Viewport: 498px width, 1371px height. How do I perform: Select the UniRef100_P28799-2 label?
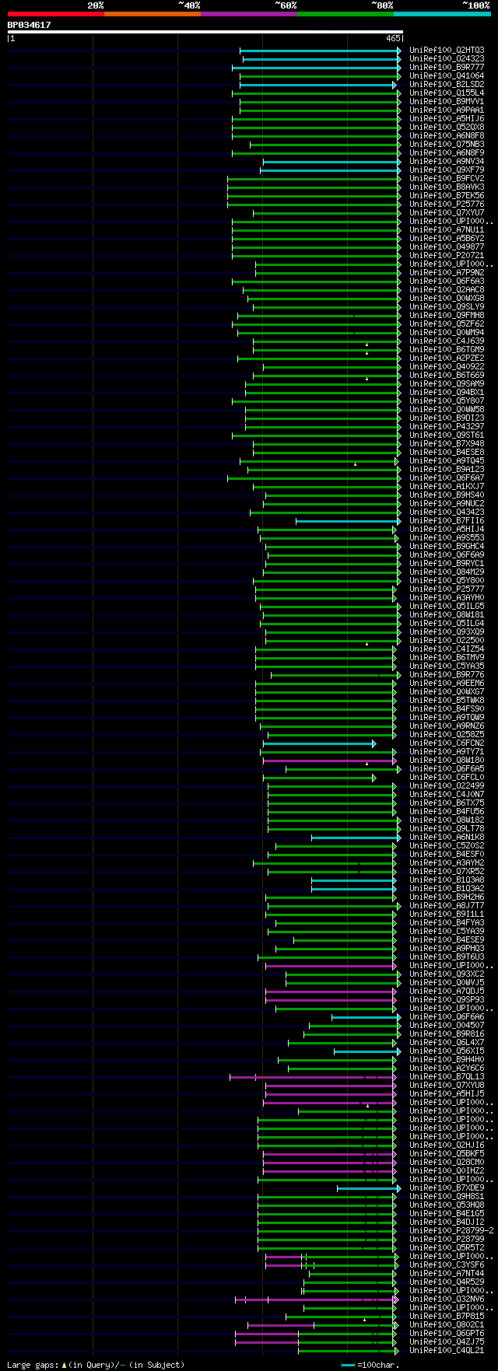(x=451, y=1230)
